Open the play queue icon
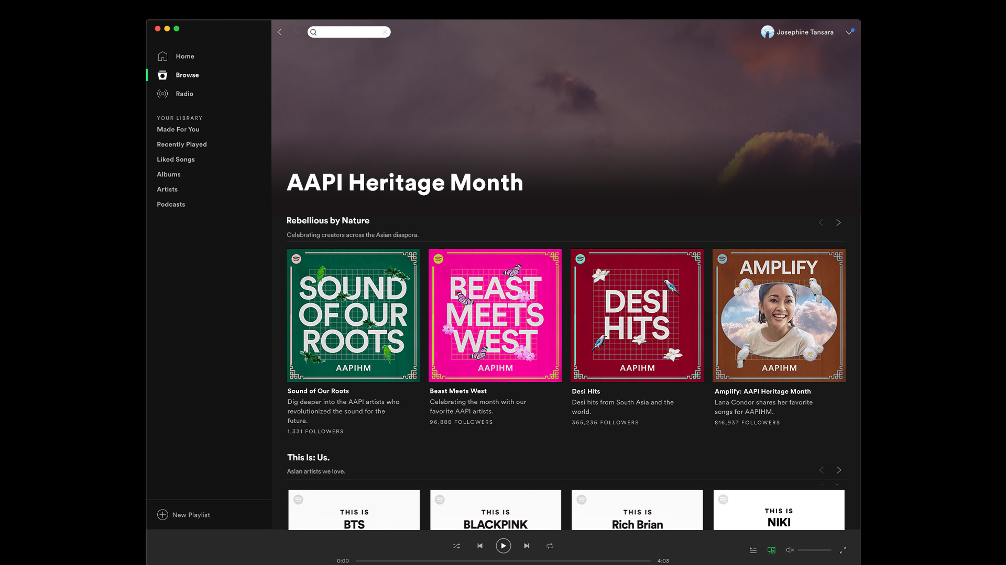 tap(753, 550)
